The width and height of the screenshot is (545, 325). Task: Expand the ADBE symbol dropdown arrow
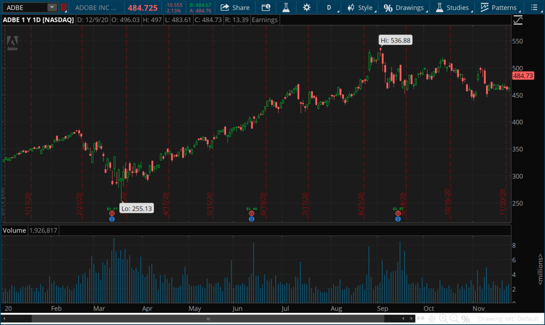(52, 7)
